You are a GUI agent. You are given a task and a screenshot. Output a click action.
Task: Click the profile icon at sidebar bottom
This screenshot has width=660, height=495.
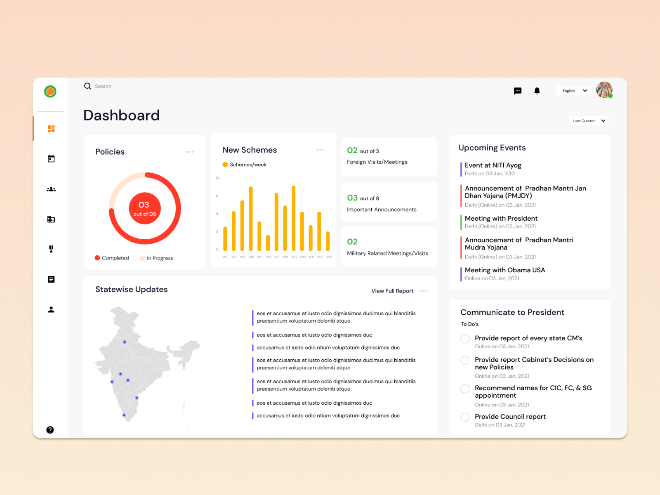pyautogui.click(x=51, y=309)
